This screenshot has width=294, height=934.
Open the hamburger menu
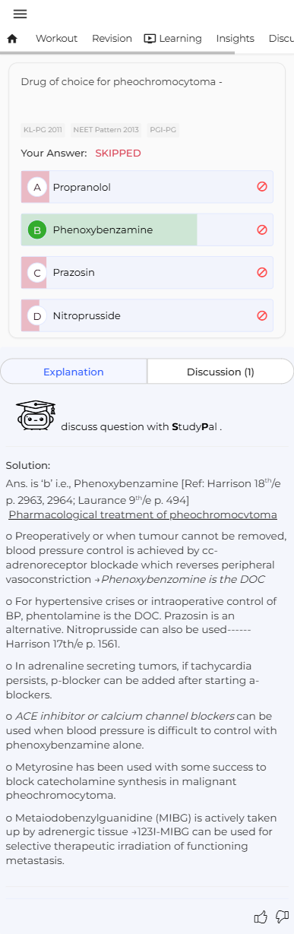coord(21,14)
